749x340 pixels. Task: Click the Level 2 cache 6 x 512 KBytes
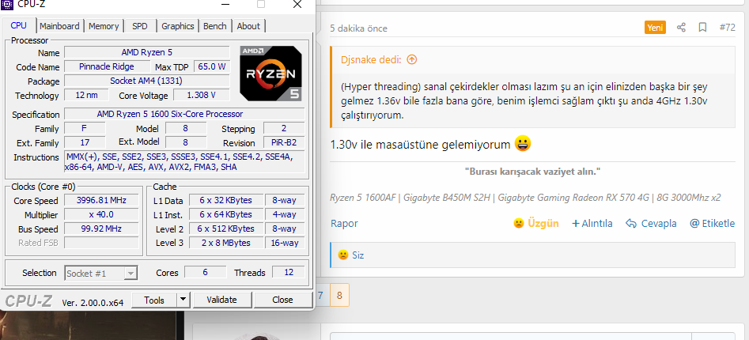226,229
